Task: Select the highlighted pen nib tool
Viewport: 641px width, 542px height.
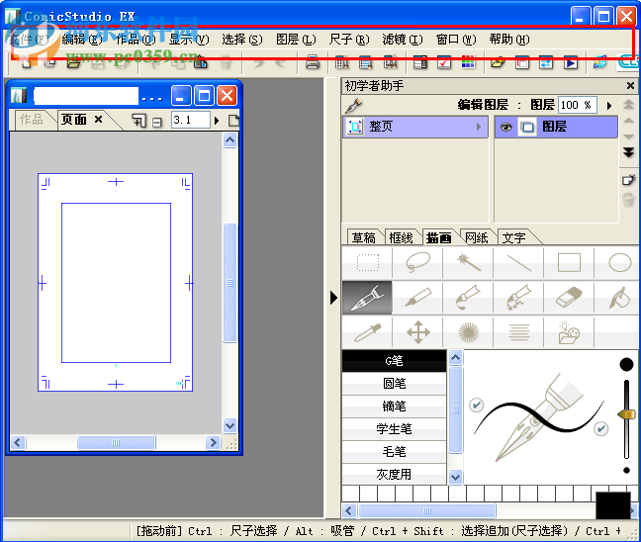Action: click(367, 298)
